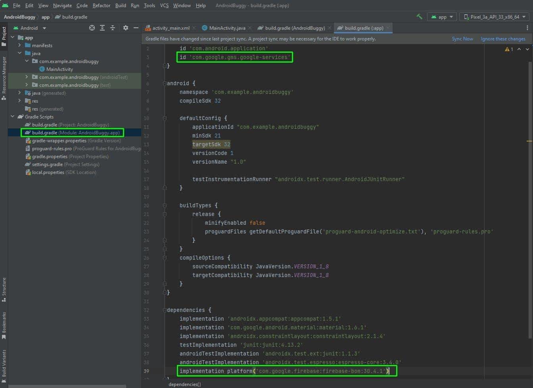Open Project panel settings gear
Viewport: 533px width, 388px height.
tap(126, 28)
